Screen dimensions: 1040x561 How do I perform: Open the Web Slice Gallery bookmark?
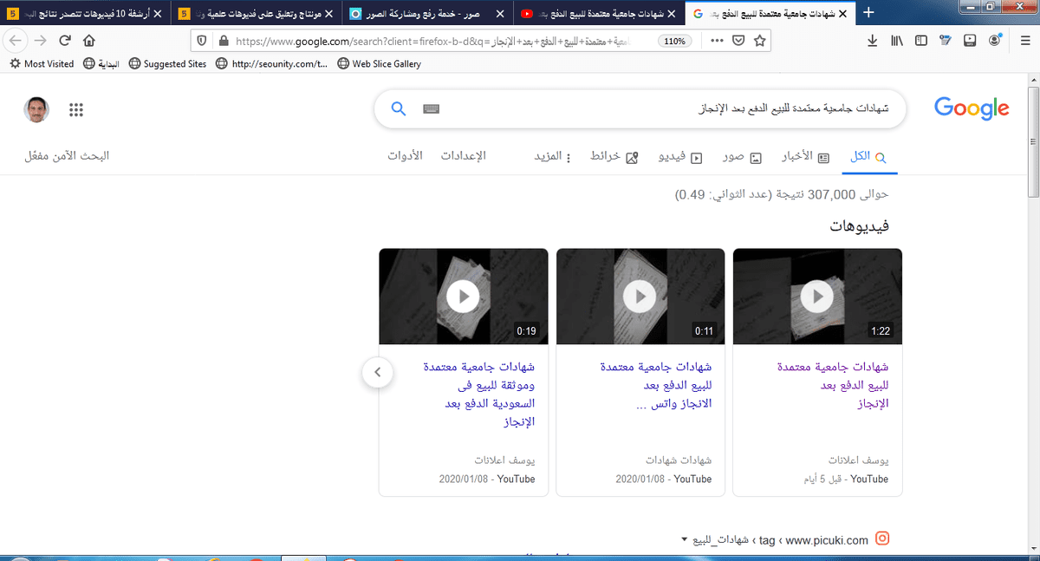coord(380,63)
